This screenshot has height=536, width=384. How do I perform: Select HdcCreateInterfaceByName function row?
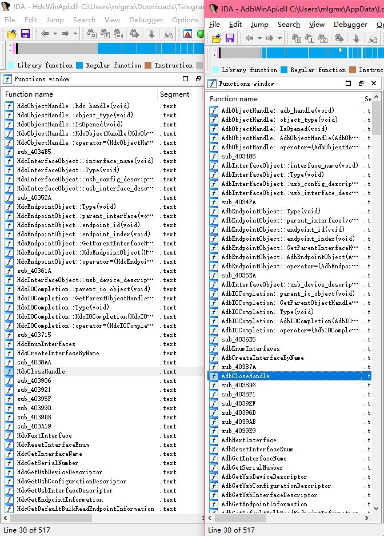point(103,353)
